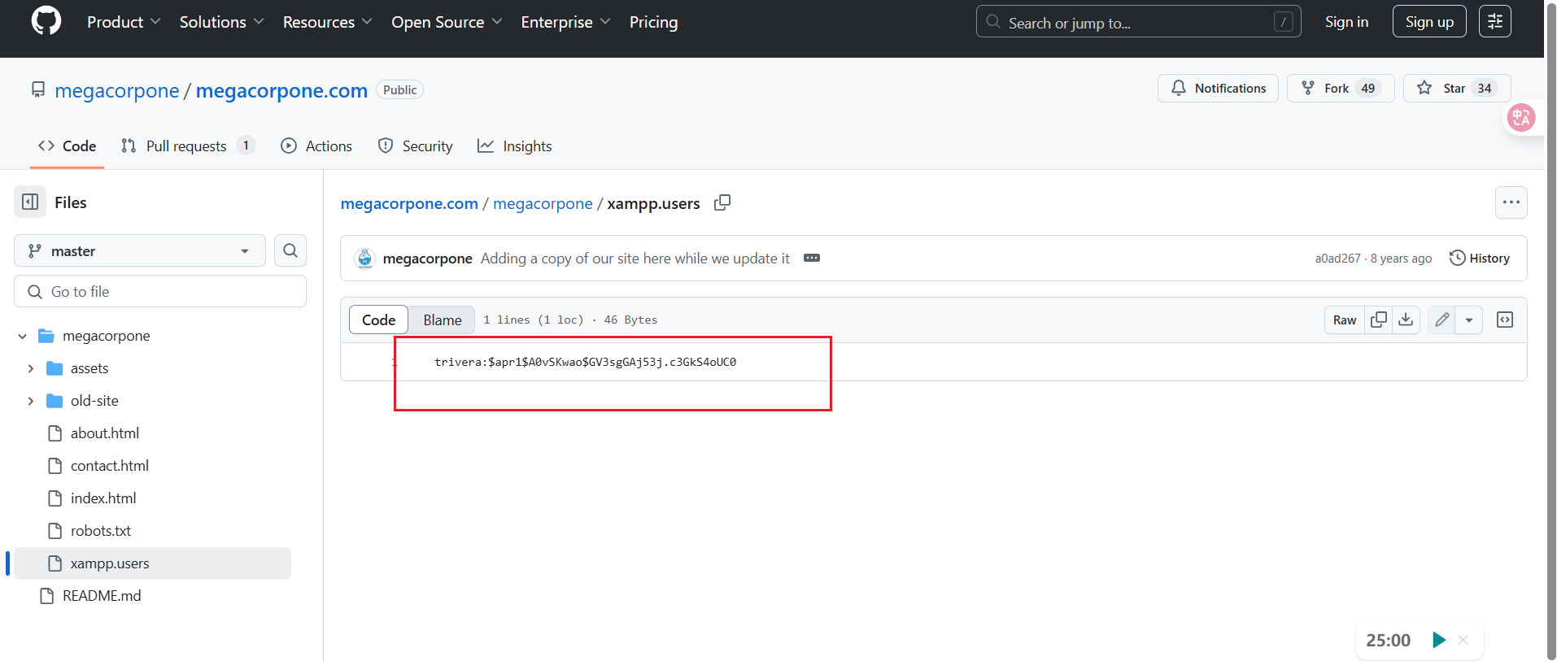Start the 25:00 timer play button
The image size is (1557, 661).
(1438, 640)
